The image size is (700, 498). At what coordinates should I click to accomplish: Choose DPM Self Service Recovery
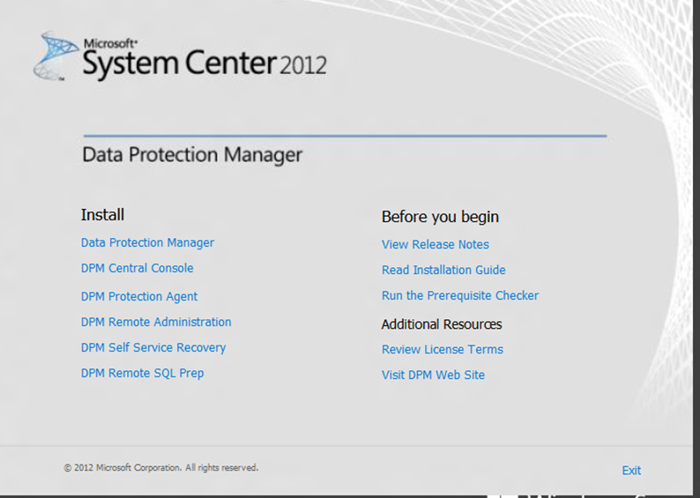[x=153, y=347]
